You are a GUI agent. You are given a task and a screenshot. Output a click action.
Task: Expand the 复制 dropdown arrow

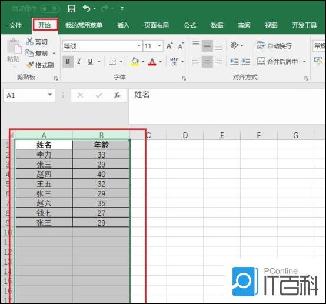pyautogui.click(x=54, y=54)
